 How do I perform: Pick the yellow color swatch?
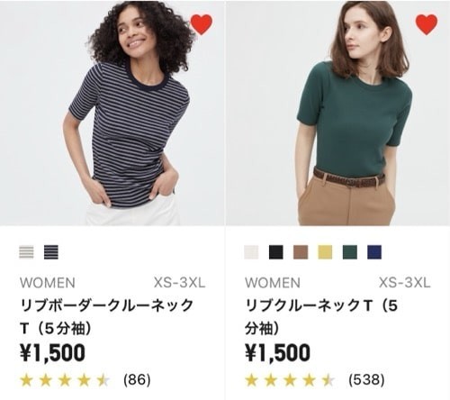(x=325, y=252)
